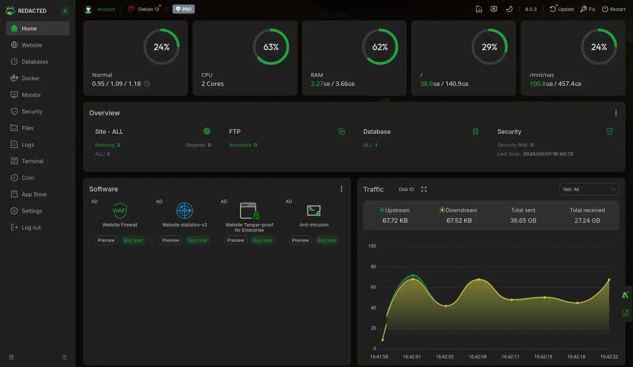Click the 8.0.3 version number
Screen dimensions: 633x367
coord(531,9)
